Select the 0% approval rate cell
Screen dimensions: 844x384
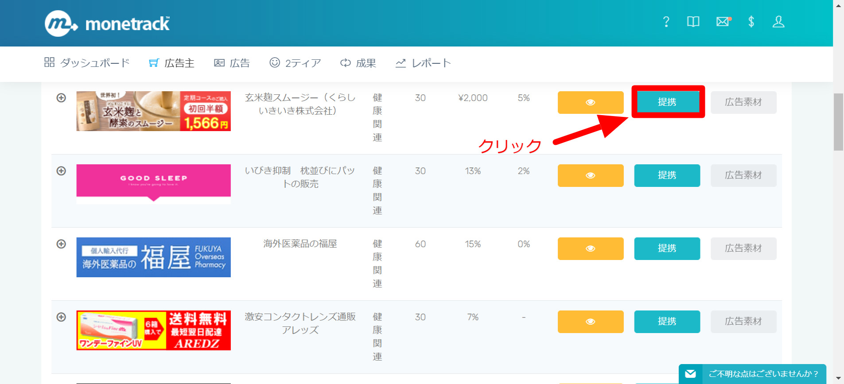[x=524, y=244]
